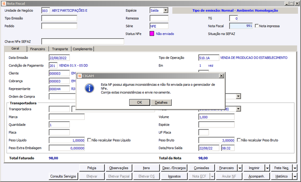
Task: Click the Tipo Emissão input field
Action: (x=59, y=18)
